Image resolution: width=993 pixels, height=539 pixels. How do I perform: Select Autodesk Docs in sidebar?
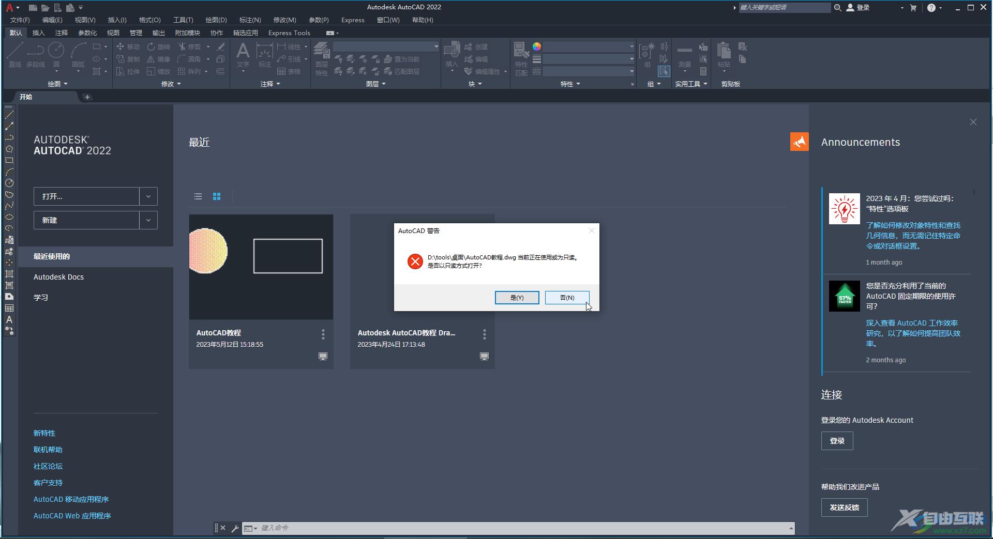(58, 277)
